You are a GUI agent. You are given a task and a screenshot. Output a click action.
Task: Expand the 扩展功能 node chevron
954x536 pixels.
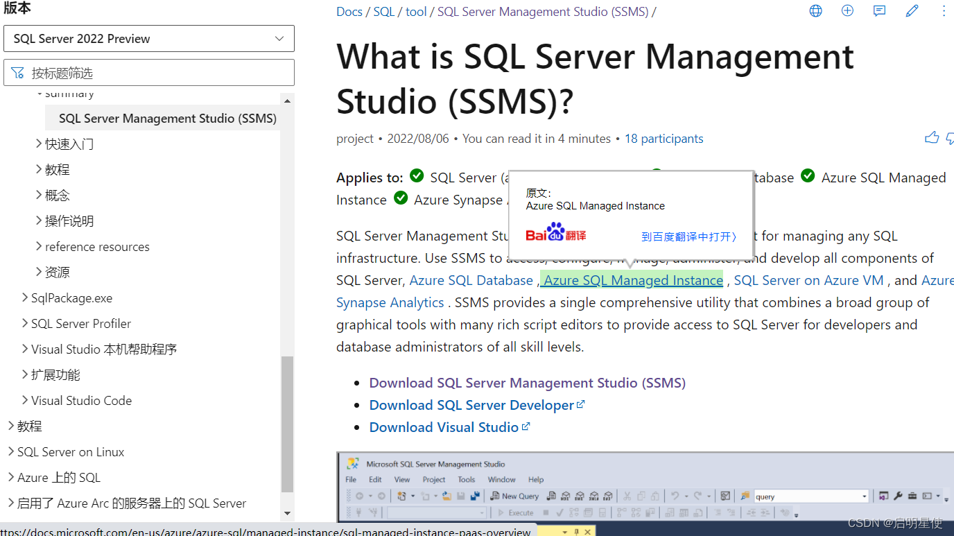pos(25,374)
